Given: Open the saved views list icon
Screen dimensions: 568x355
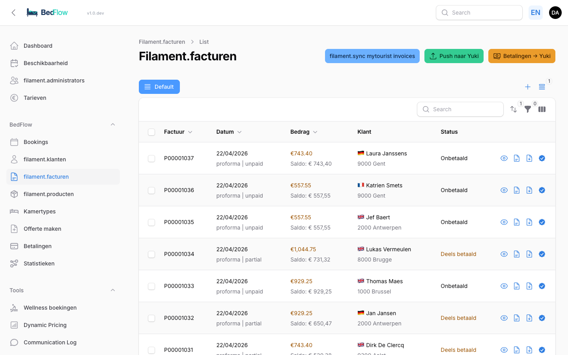Looking at the screenshot, I should (x=542, y=87).
